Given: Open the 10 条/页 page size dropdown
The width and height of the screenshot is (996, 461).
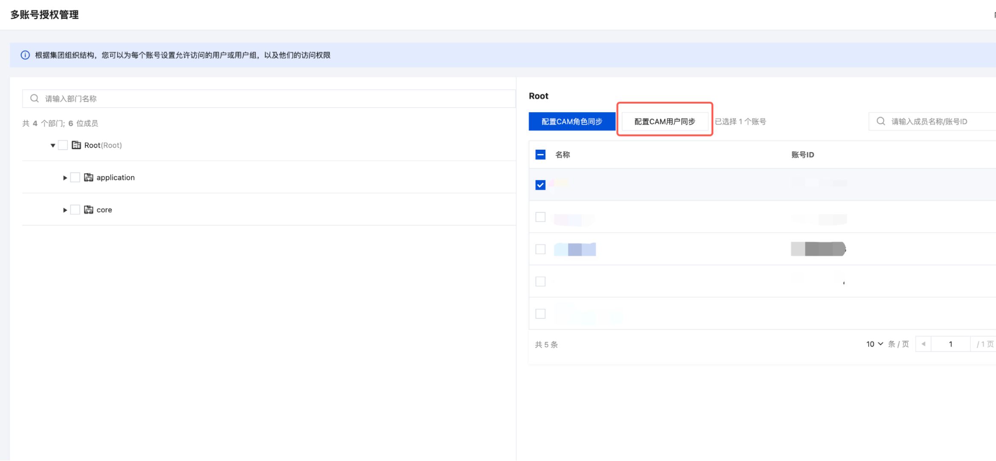Looking at the screenshot, I should (x=874, y=344).
